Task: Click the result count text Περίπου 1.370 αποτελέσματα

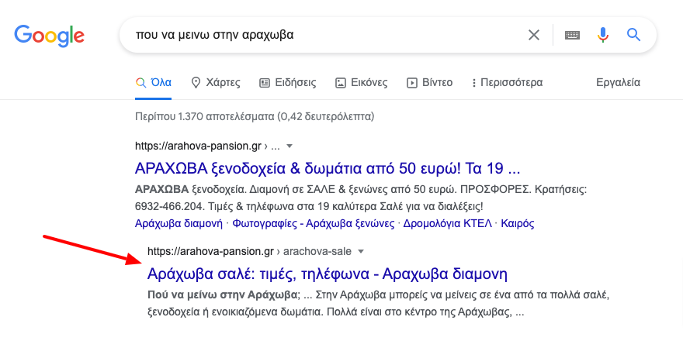Action: point(255,116)
